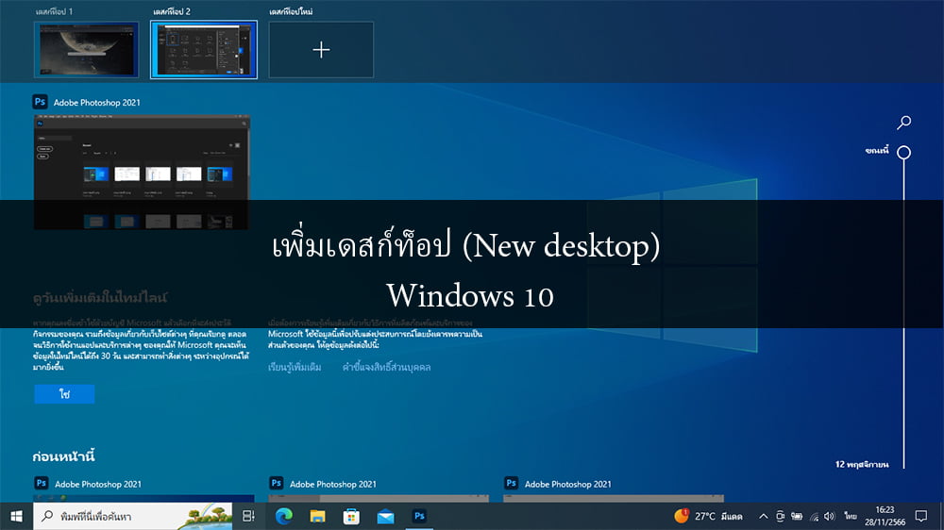
Task: Click the ก่อนหน้านี้ section heading
Action: click(x=63, y=456)
